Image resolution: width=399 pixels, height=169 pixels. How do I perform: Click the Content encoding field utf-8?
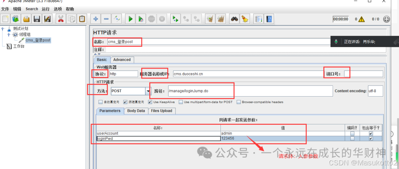pyautogui.click(x=375, y=91)
